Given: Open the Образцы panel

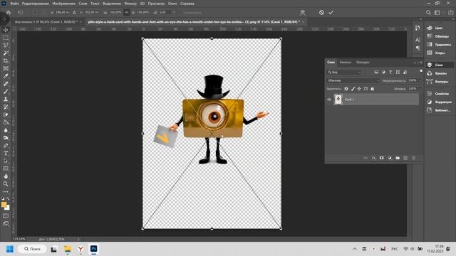Looking at the screenshot, I should (x=440, y=36).
